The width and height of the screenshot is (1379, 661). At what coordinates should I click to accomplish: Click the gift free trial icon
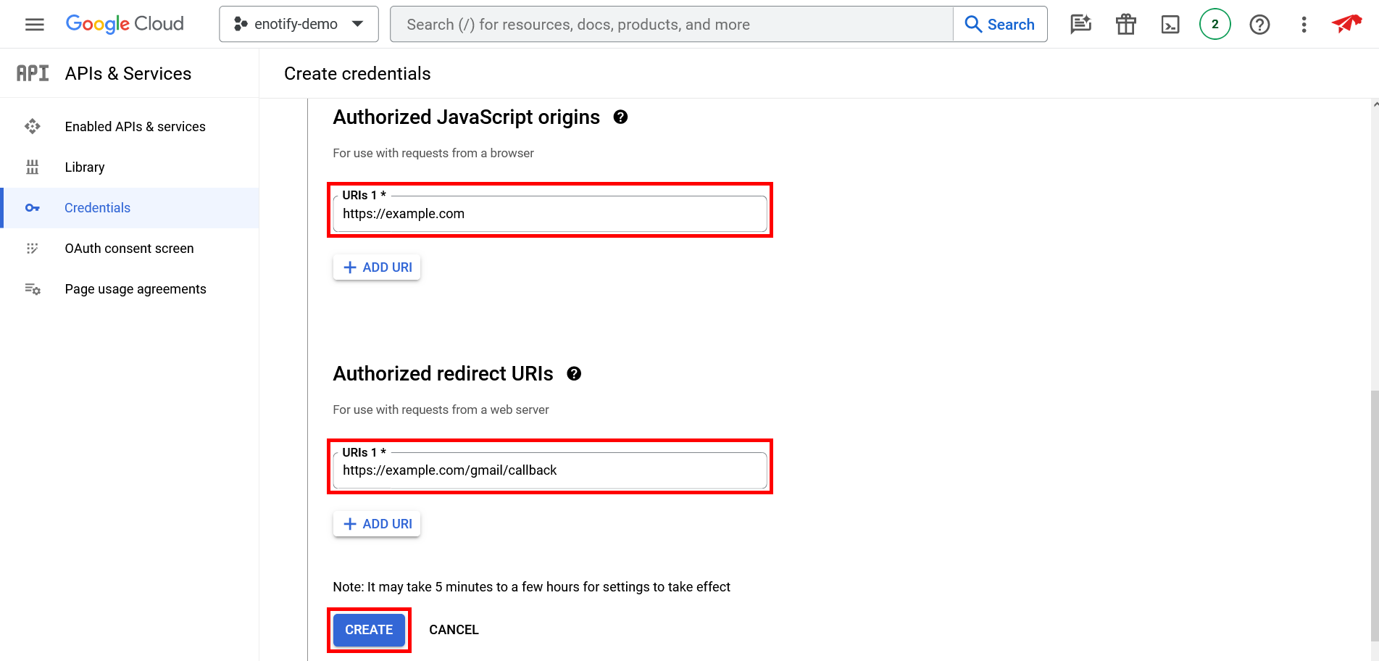(x=1125, y=25)
